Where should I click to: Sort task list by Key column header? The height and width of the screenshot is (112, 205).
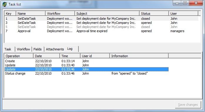pyautogui.click(x=10, y=14)
